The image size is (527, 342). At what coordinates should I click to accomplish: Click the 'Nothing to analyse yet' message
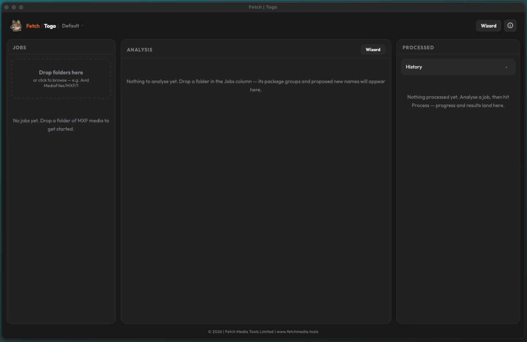point(256,86)
